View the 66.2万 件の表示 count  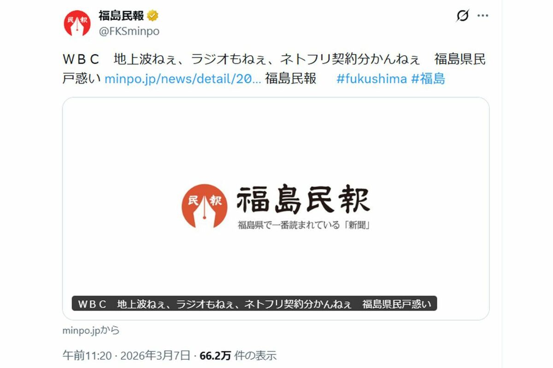[238, 356]
